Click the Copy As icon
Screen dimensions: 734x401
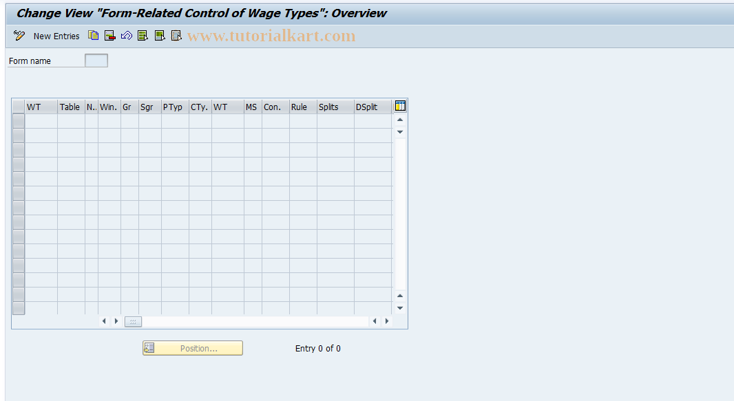pyautogui.click(x=93, y=36)
